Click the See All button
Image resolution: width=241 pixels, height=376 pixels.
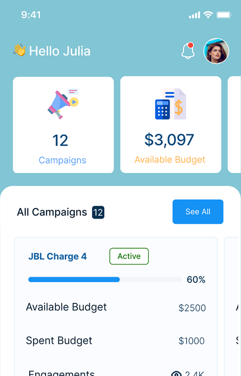198,212
